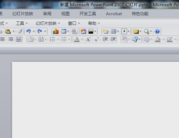Click the magnifying glass Zoom icon
This screenshot has height=138, width=179.
click(147, 31)
